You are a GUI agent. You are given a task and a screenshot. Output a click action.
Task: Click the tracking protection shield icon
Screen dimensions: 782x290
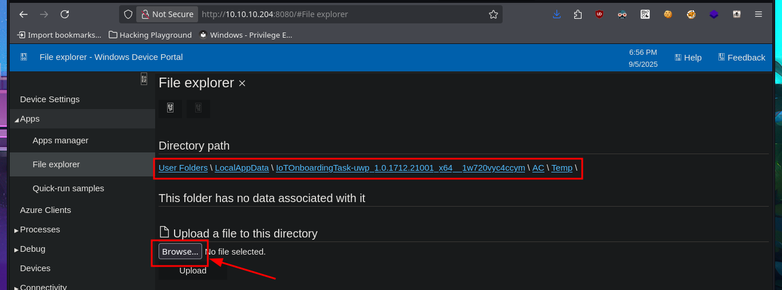[128, 14]
